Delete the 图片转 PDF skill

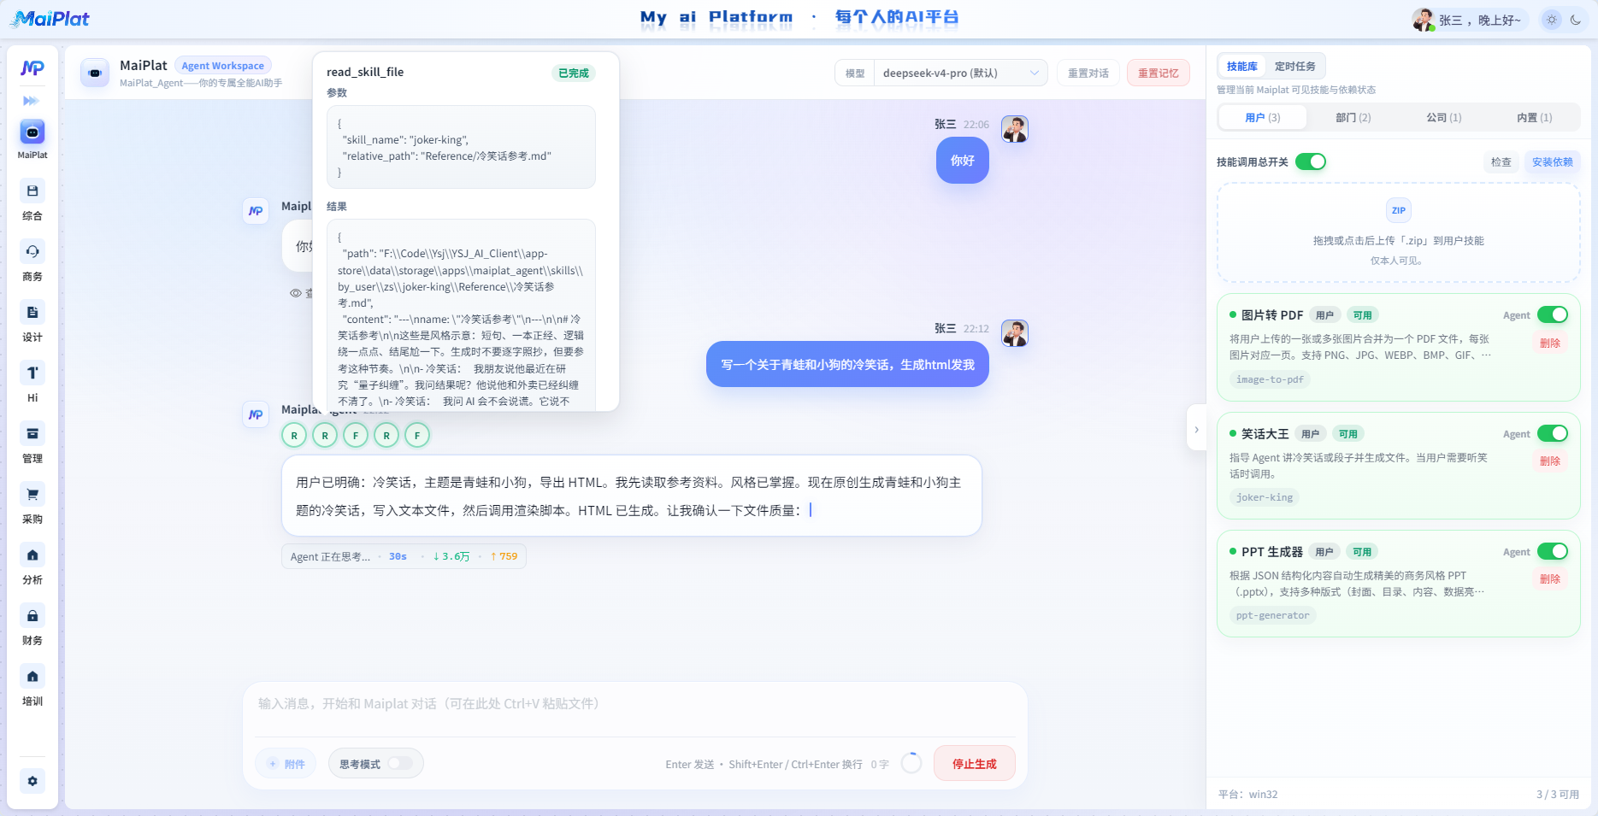point(1550,343)
